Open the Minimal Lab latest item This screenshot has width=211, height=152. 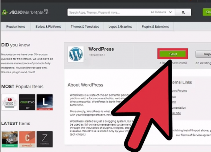[9, 139]
